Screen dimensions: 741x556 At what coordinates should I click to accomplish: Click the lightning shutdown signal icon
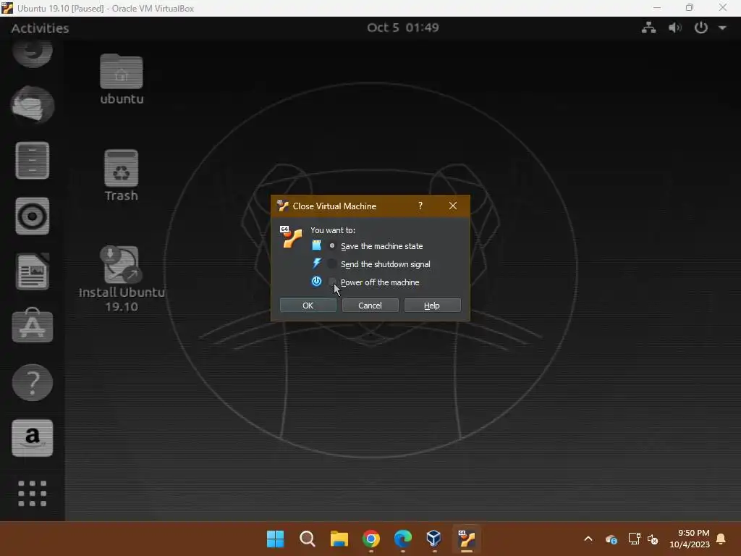pyautogui.click(x=317, y=264)
